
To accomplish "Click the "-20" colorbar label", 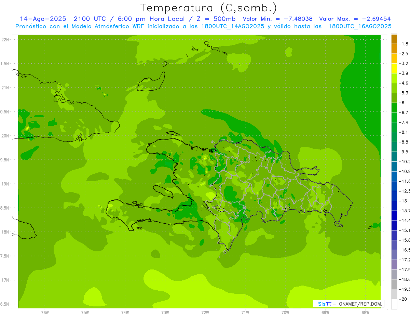I will click(x=402, y=299).
